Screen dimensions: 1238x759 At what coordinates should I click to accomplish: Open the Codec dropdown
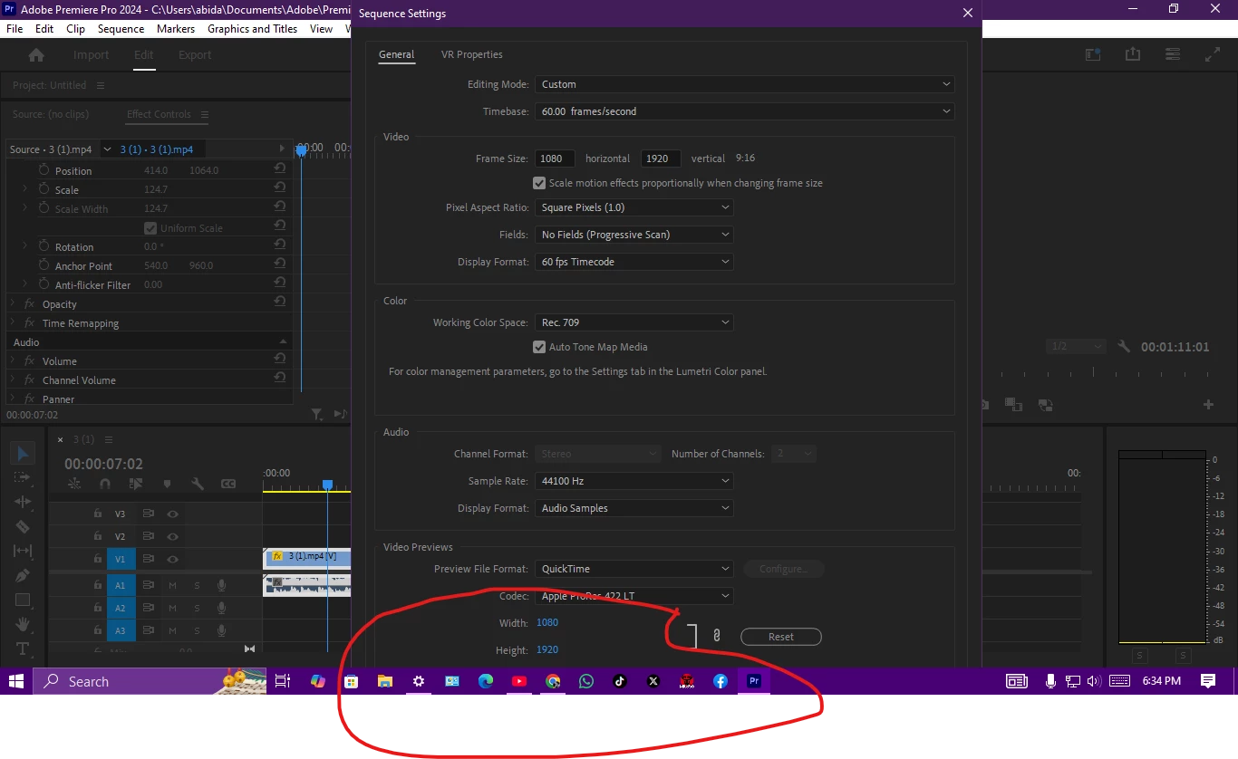point(634,596)
